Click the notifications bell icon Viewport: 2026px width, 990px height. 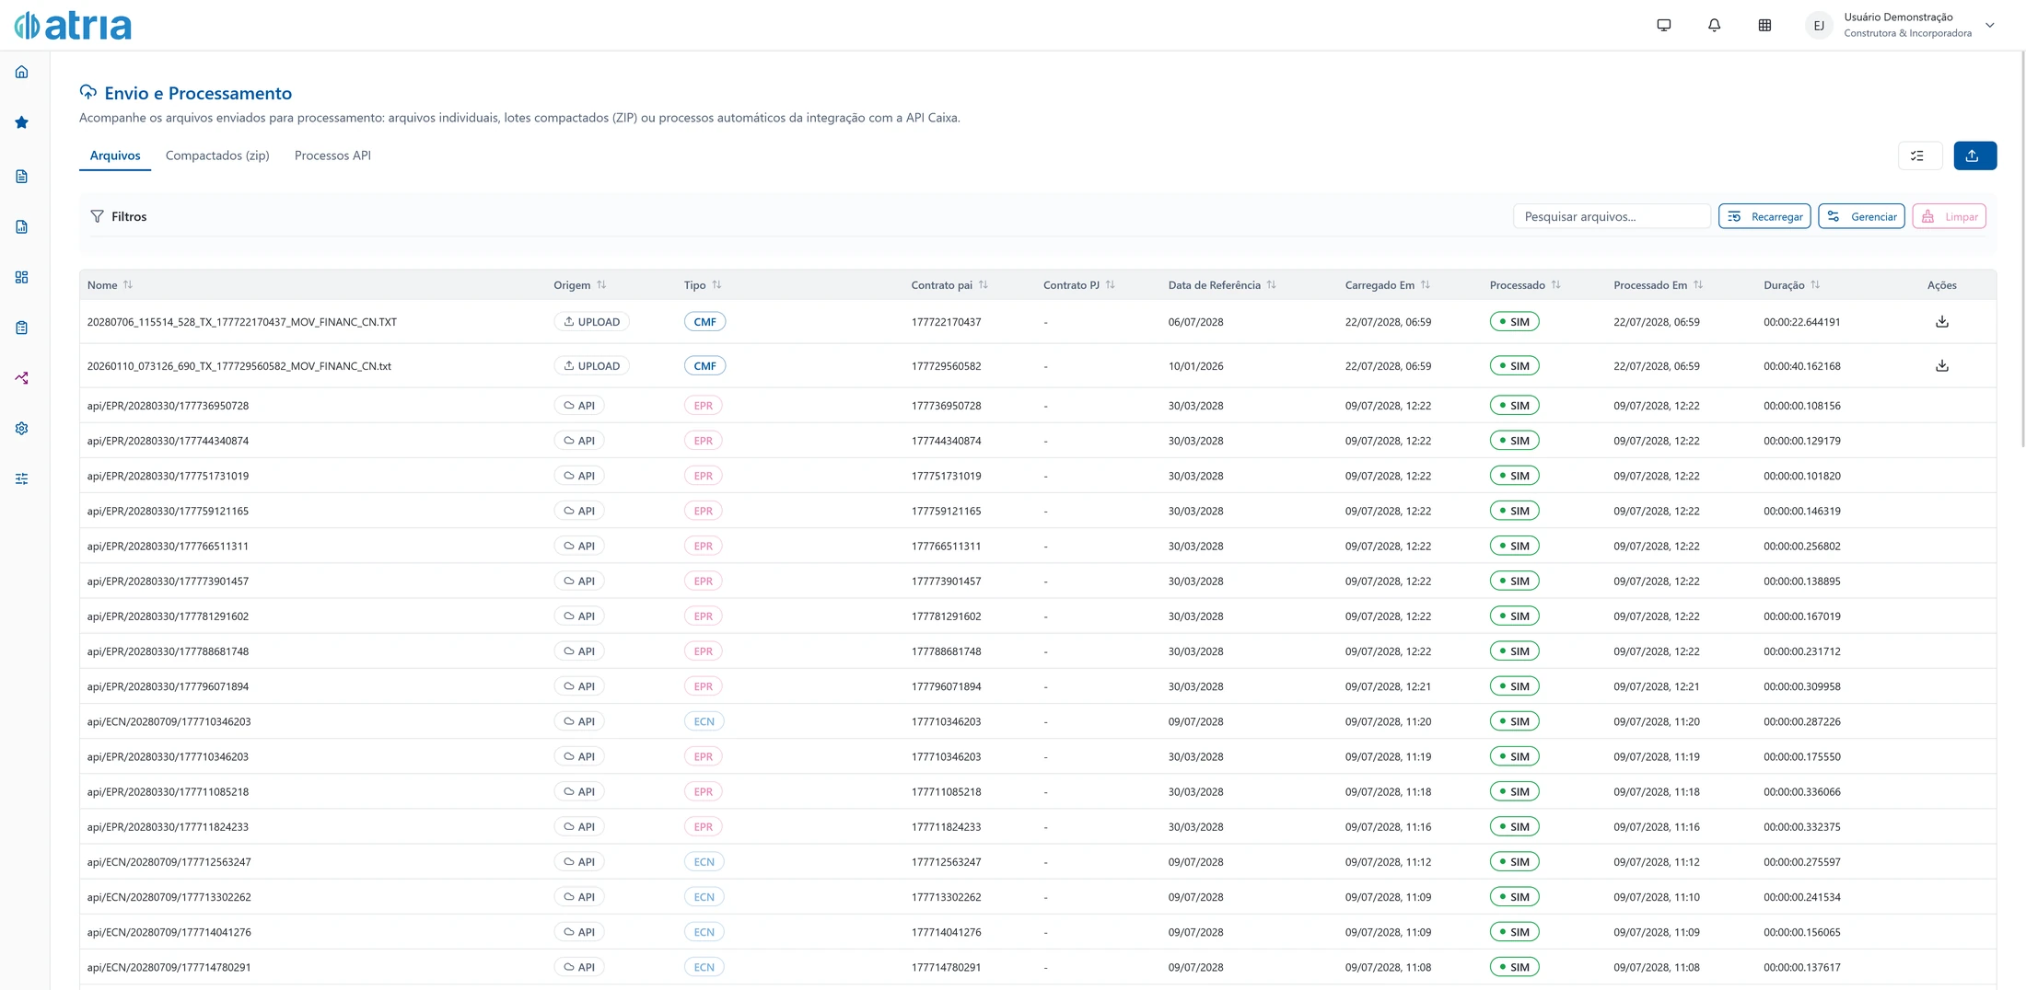(1714, 25)
